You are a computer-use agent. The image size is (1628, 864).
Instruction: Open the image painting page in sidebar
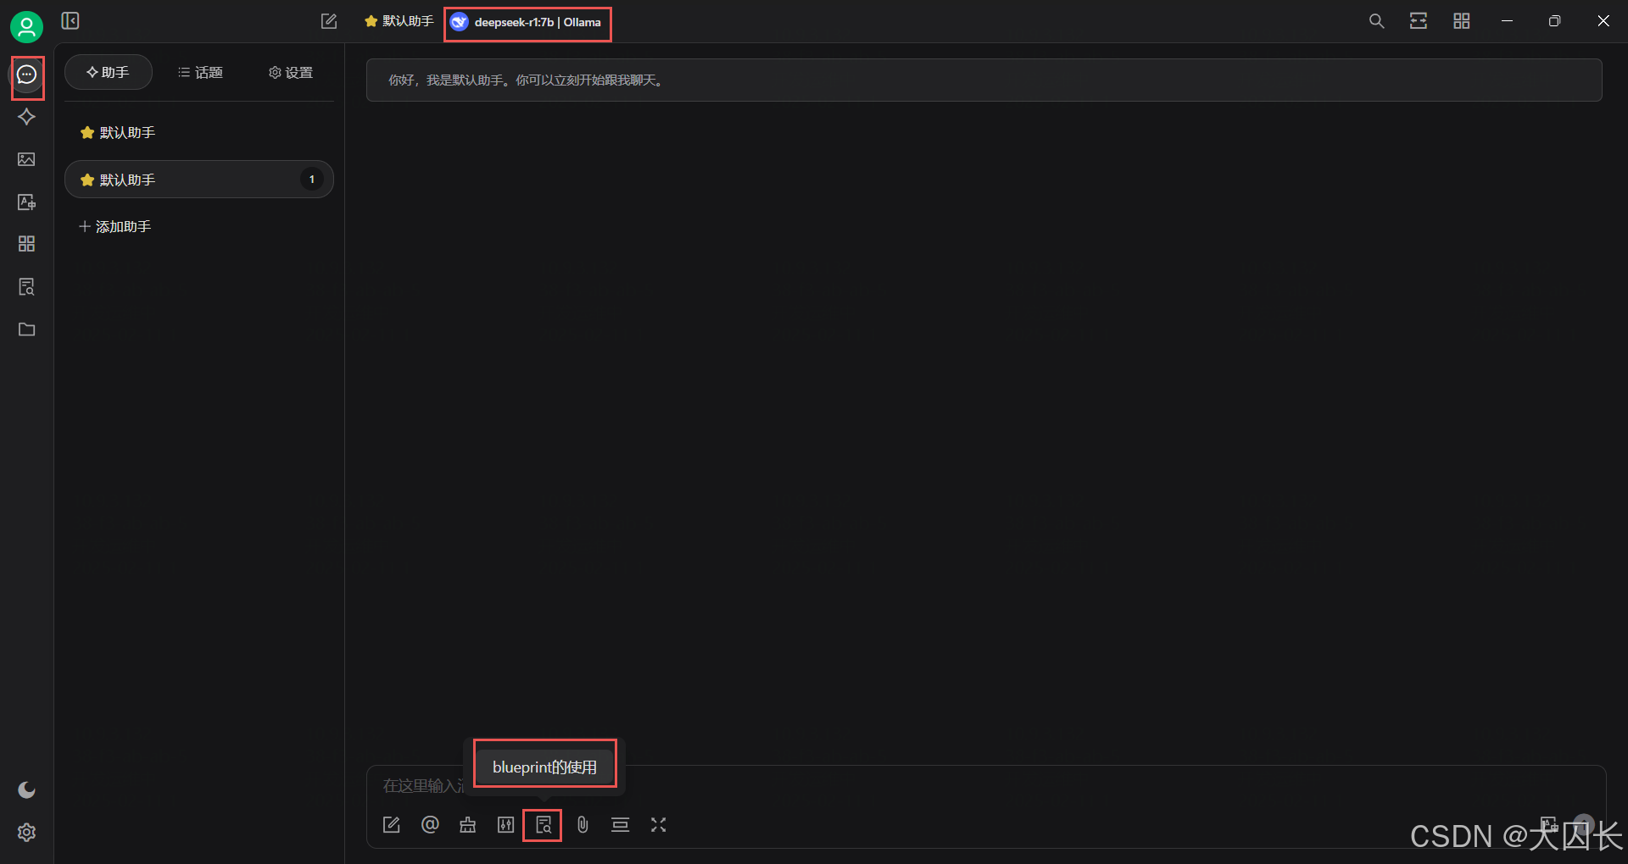point(27,159)
